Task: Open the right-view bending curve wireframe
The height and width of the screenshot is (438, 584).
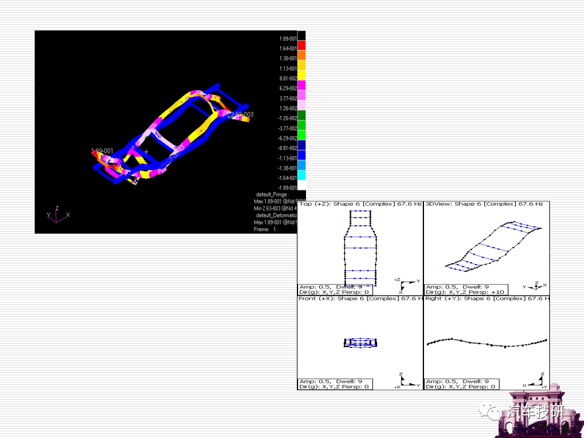Action: [487, 342]
